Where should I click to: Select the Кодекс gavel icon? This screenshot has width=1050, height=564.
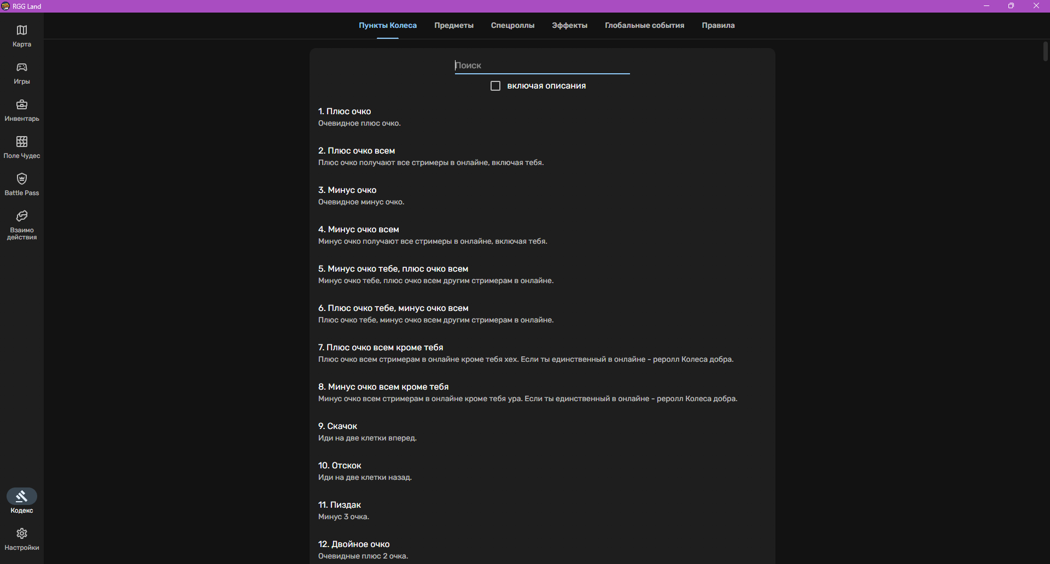(x=22, y=496)
